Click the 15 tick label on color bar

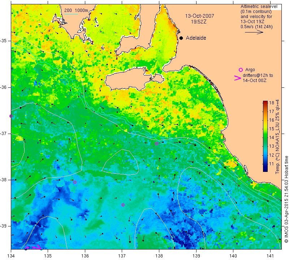272,129
